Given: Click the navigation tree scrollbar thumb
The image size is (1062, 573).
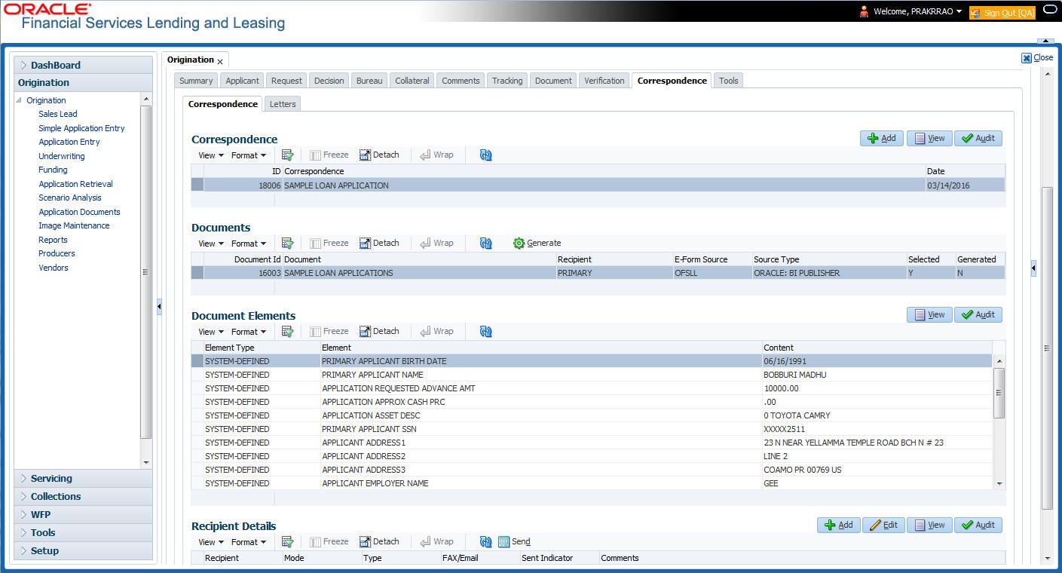Looking at the screenshot, I should point(146,271).
